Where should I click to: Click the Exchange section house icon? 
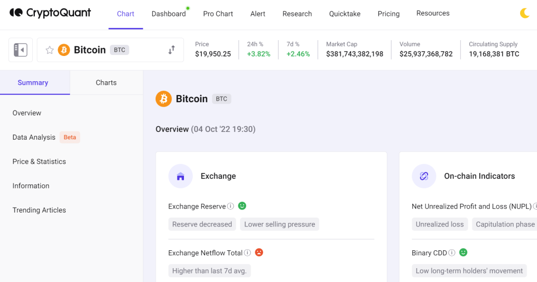tap(180, 176)
